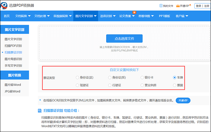
Task: Open 图片转Word in the sidebar
Action: pos(13,85)
